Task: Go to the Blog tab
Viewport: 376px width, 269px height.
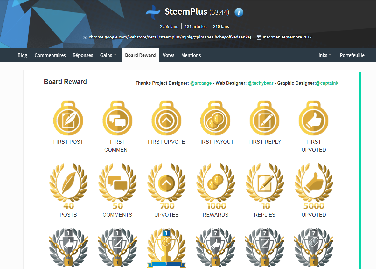Action: (x=22, y=55)
